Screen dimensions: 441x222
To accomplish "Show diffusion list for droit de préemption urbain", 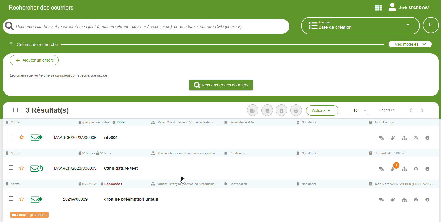I will point(404,199).
